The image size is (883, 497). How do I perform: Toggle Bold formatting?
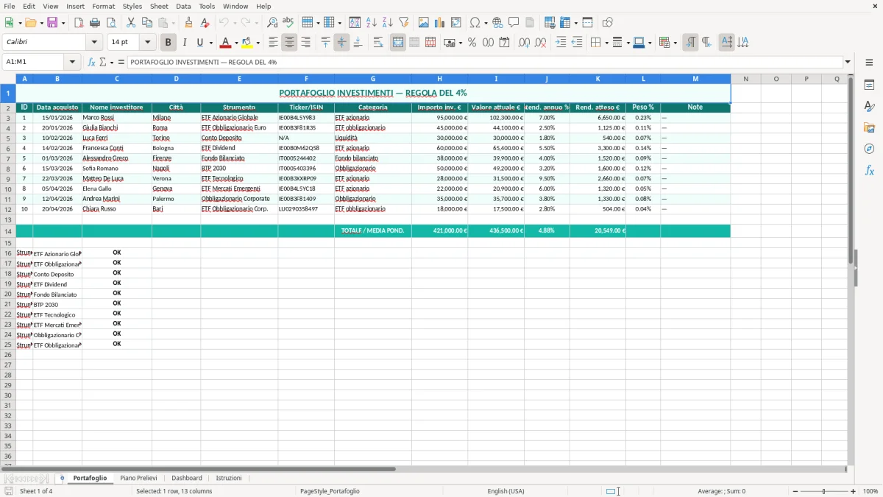[x=168, y=43]
